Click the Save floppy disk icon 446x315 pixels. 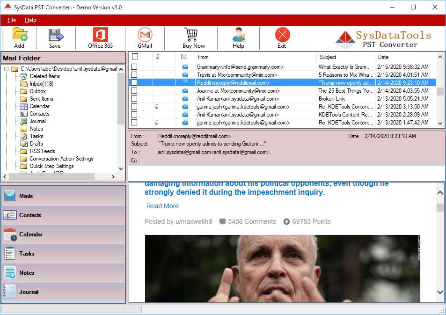pos(55,35)
